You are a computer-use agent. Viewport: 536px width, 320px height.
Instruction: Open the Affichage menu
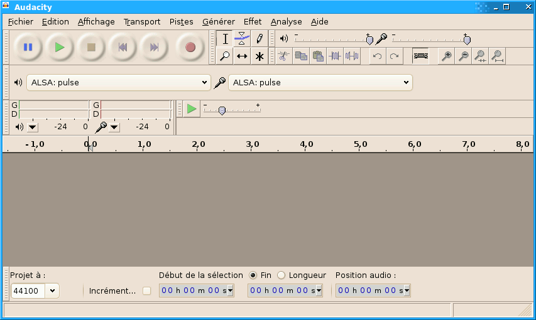point(96,22)
